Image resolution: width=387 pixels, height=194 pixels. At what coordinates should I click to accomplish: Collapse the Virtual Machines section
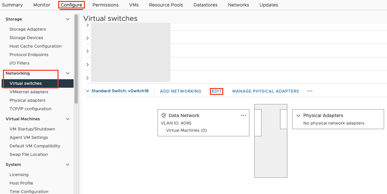68,119
